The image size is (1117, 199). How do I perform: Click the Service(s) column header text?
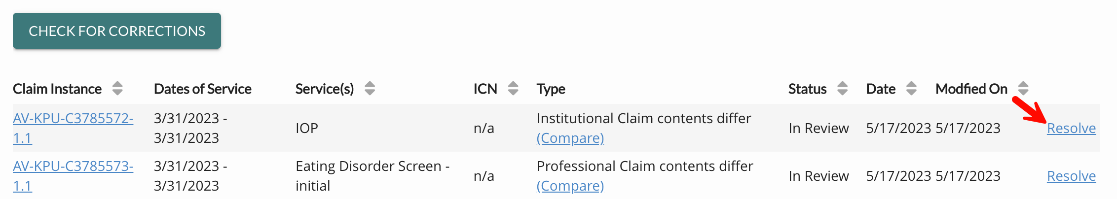(x=325, y=89)
